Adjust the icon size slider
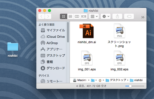Image resolution: width=154 pixels, height=99 pixels. pos(130,86)
